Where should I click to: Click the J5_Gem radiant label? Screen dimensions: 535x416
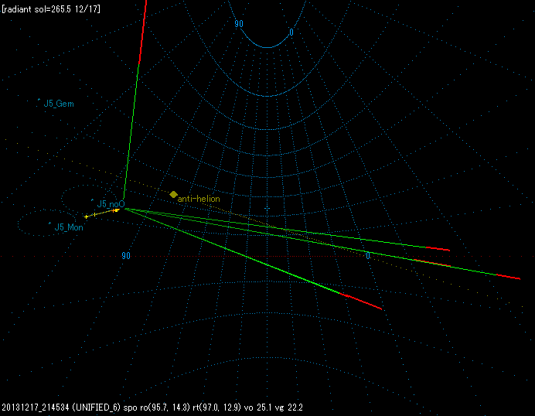pos(59,104)
